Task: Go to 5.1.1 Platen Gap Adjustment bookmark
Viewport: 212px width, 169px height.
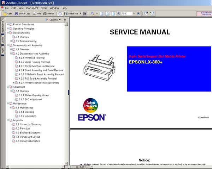Action: [x=34, y=95]
